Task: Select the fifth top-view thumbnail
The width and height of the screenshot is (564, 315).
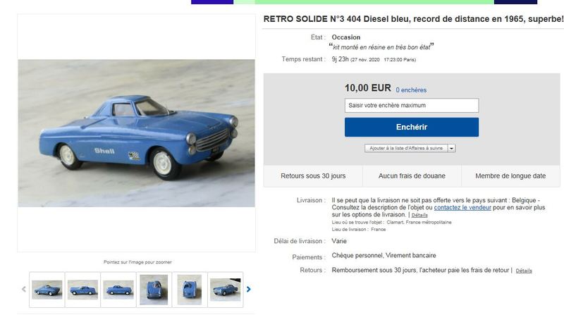Action: (190, 290)
